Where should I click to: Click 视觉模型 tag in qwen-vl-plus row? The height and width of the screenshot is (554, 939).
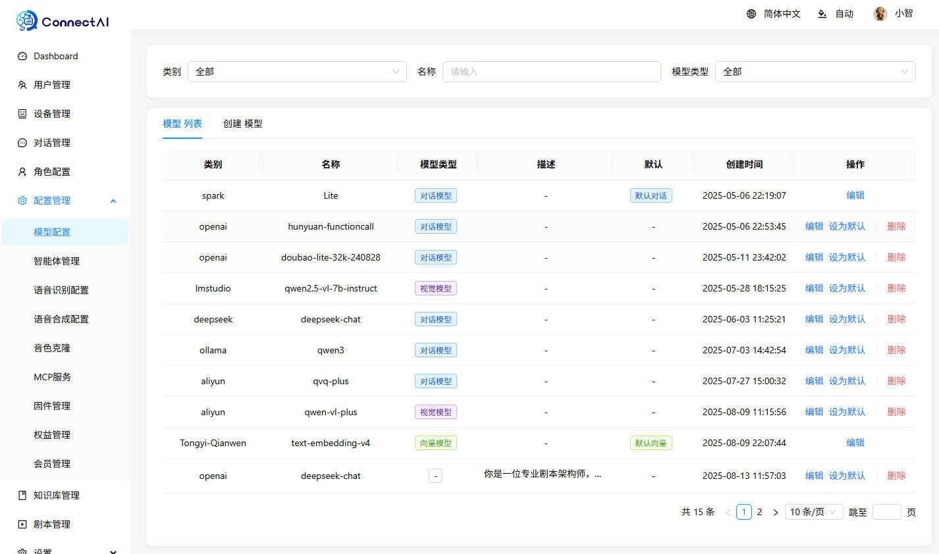pos(436,412)
